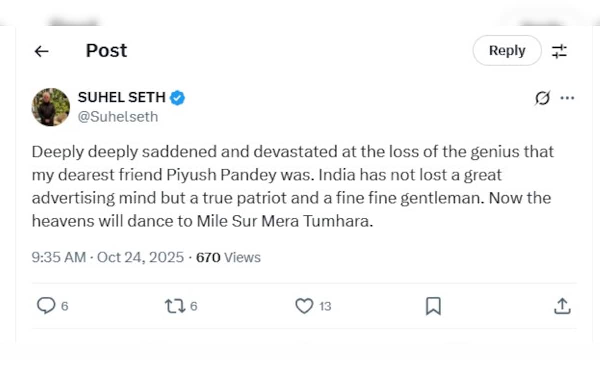Open the three-dot more options menu
Viewport: 600px width, 369px height.
567,98
